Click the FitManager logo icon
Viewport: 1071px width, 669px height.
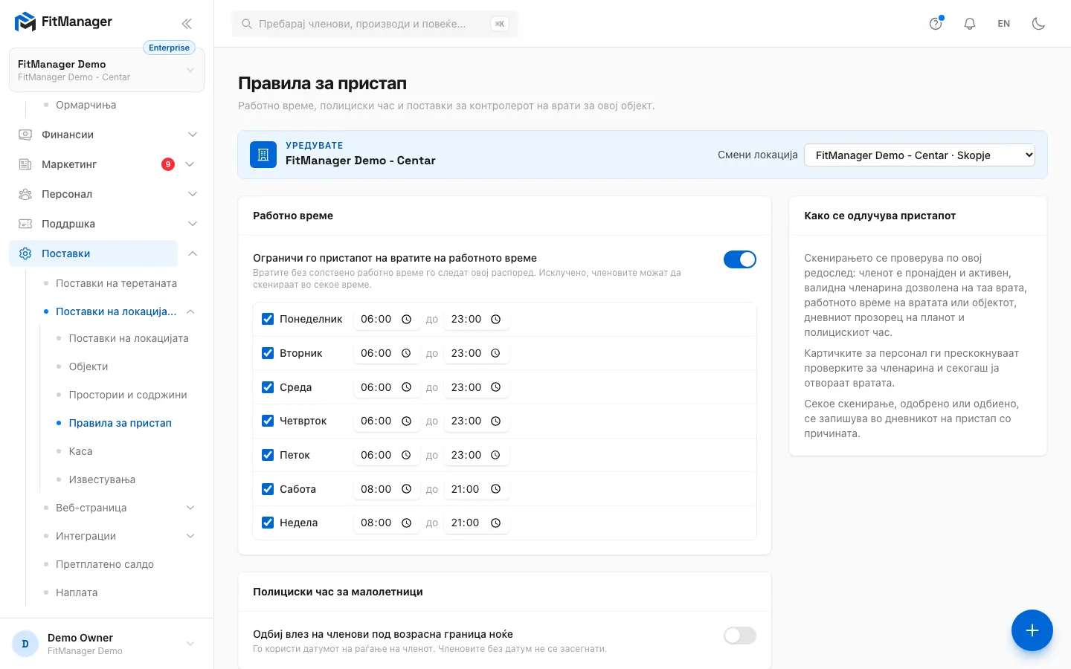pyautogui.click(x=25, y=22)
